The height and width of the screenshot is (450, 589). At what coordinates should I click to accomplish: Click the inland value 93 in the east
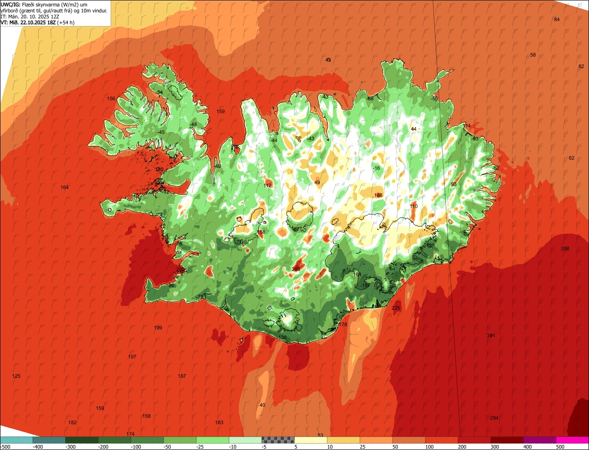coord(454,184)
